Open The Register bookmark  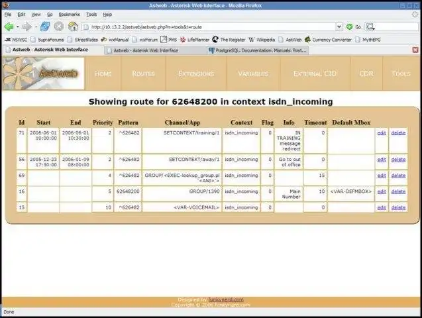(229, 40)
